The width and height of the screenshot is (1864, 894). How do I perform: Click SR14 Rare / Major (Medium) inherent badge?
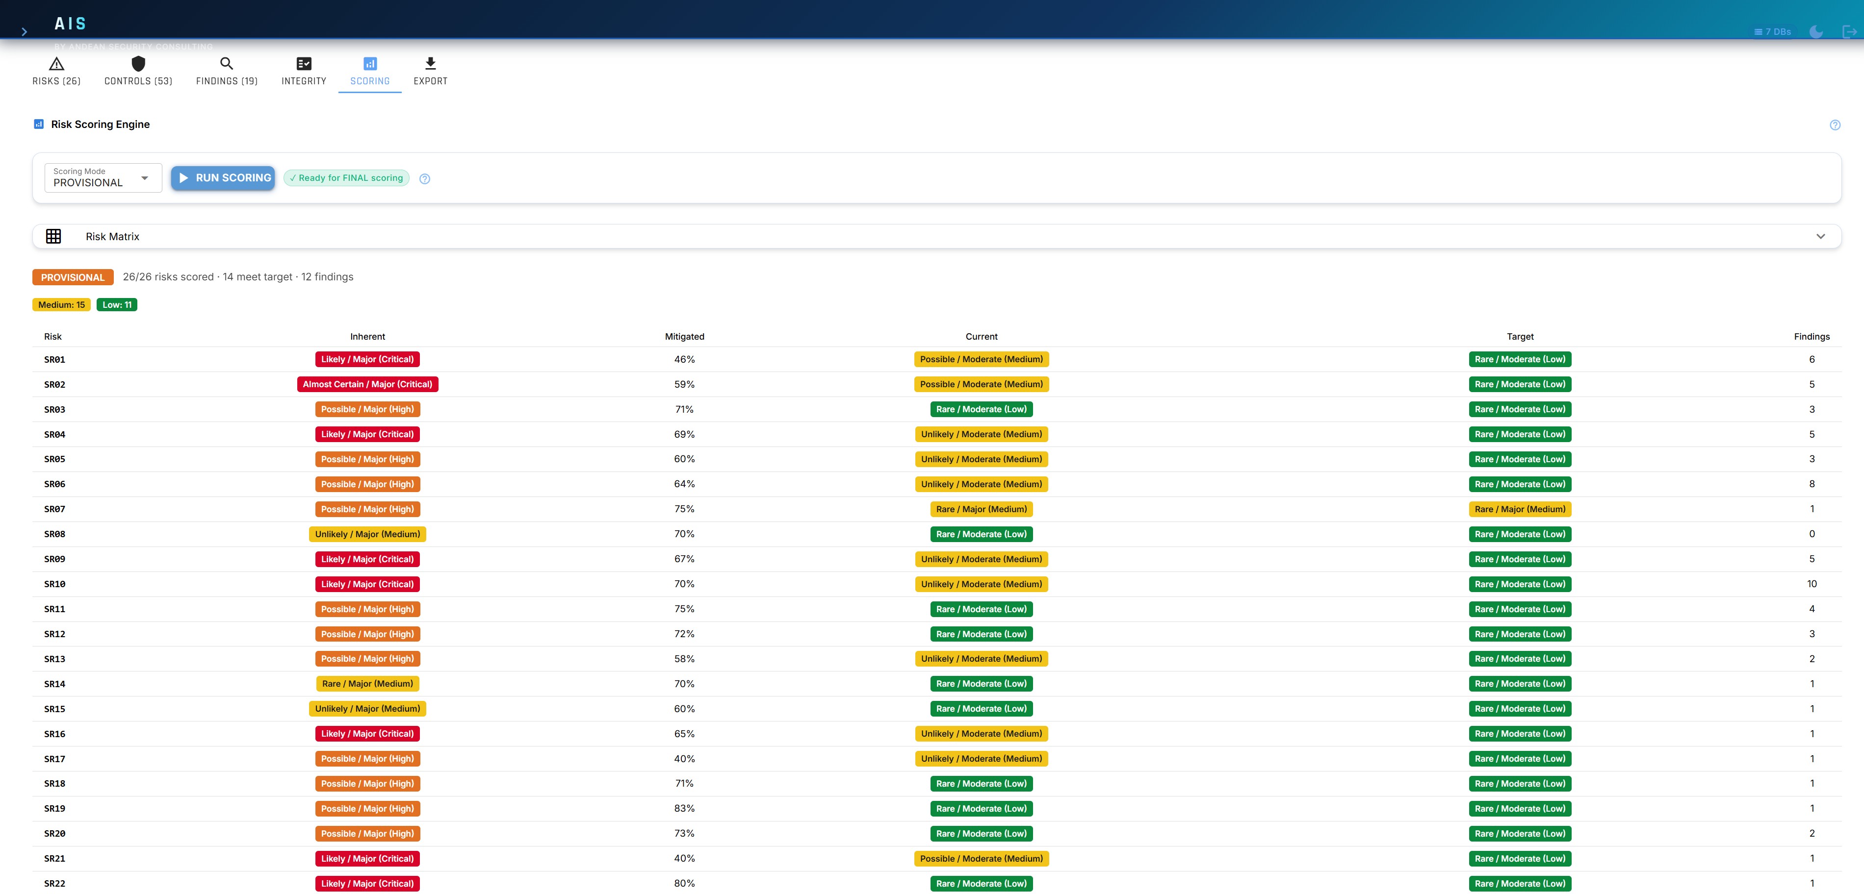(367, 684)
